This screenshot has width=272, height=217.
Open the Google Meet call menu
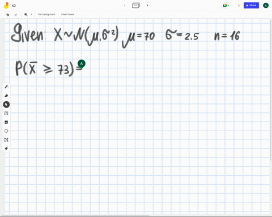226,6
